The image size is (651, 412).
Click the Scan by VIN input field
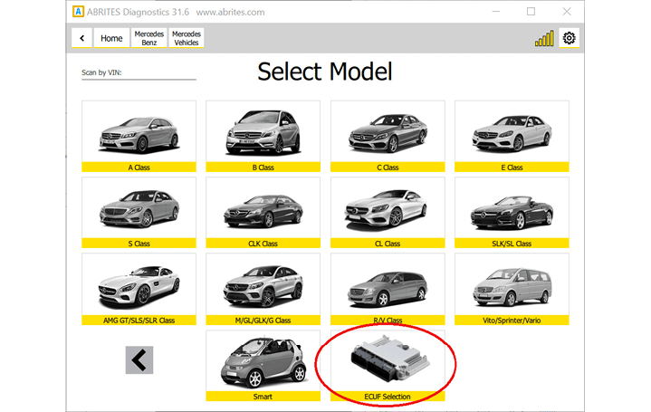click(x=139, y=74)
